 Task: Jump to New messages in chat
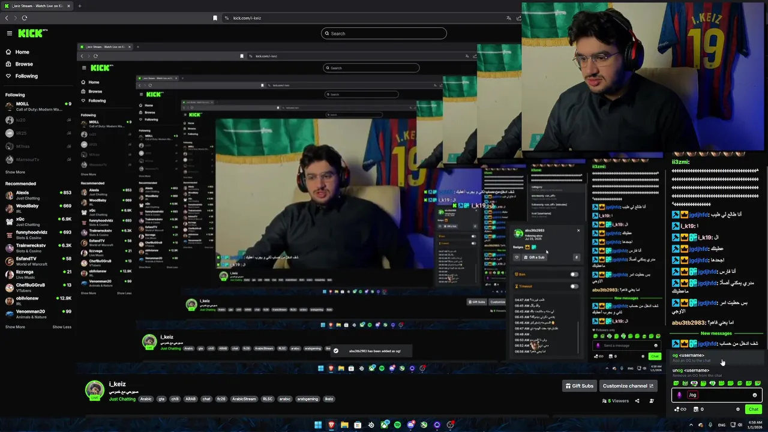tap(716, 333)
